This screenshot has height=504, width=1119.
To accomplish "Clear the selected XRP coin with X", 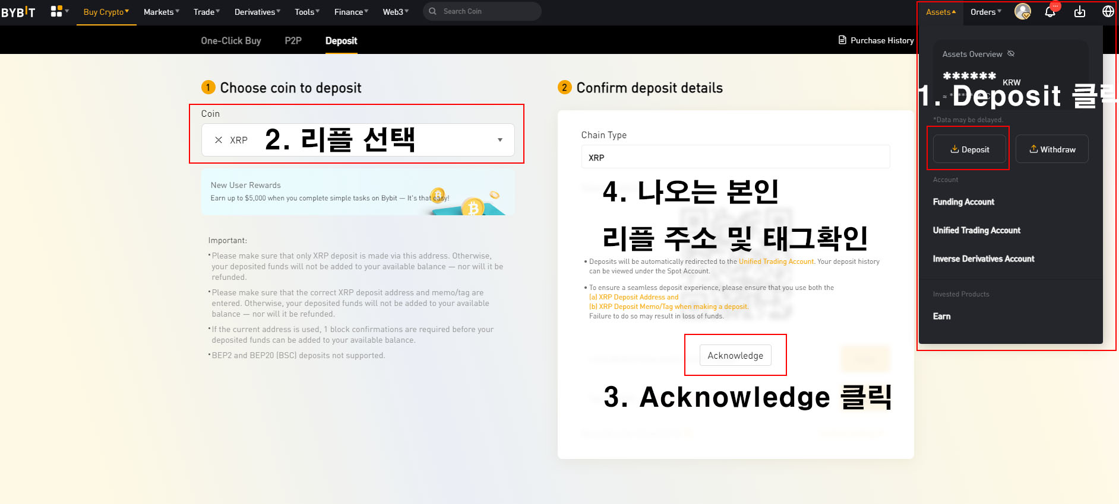I will [x=219, y=140].
